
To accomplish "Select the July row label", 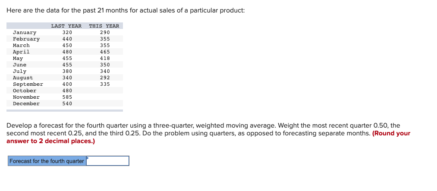I will [x=19, y=71].
